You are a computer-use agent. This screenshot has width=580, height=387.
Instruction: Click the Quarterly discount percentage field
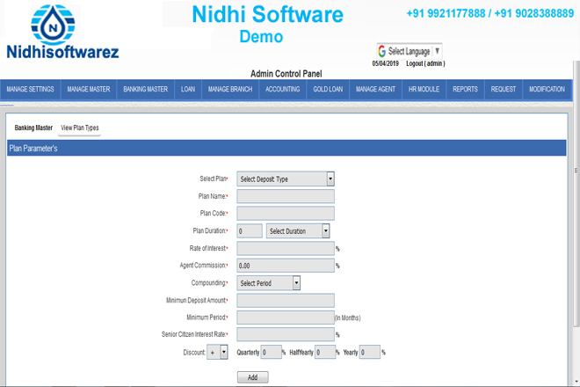[272, 352]
